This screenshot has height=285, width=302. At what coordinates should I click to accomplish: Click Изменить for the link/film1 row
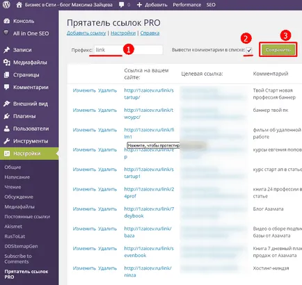pos(84,130)
